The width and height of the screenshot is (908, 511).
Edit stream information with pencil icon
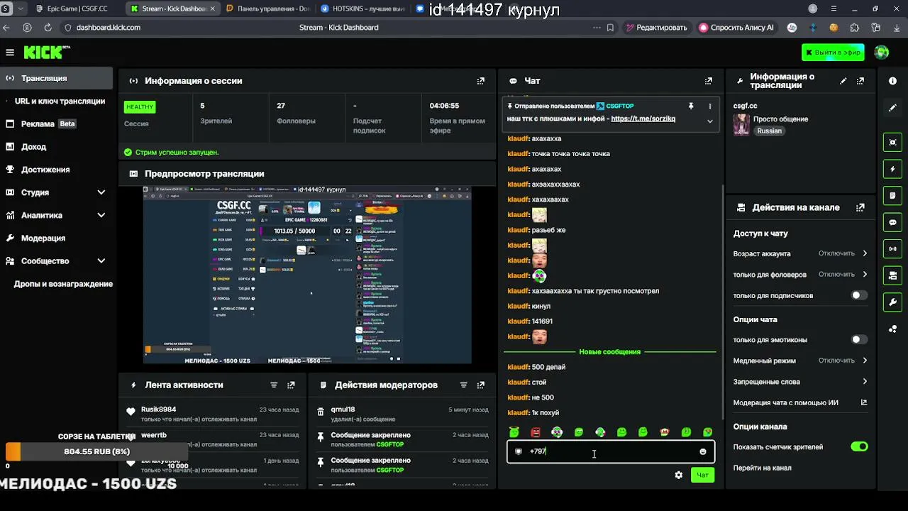tap(843, 81)
